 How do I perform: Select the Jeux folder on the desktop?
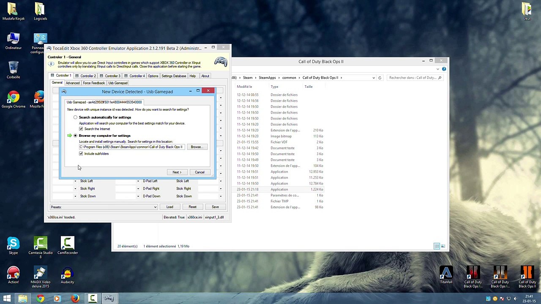(x=527, y=12)
